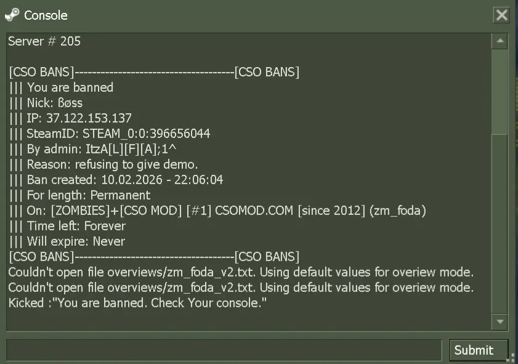Close the Console window with X
The image size is (518, 364).
point(501,15)
